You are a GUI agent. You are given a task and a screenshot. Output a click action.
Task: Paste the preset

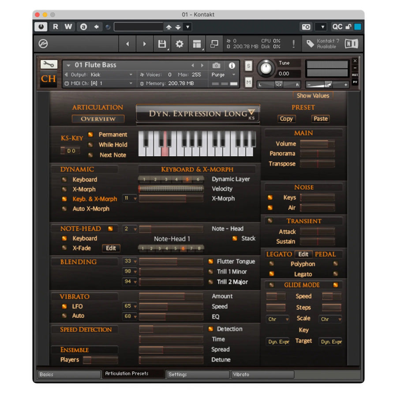(x=321, y=119)
